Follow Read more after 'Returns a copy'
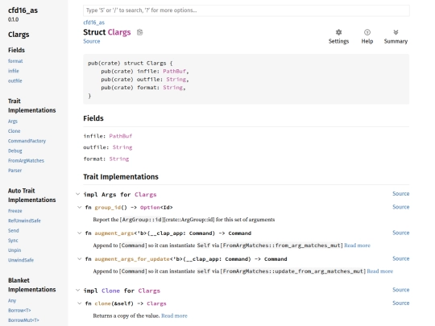This screenshot has width=435, height=326. [174, 316]
